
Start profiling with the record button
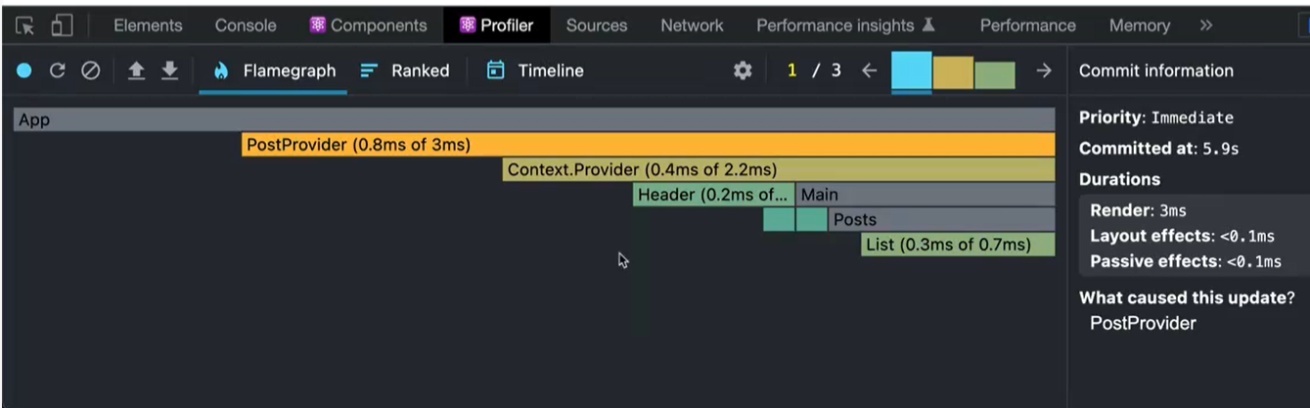24,70
